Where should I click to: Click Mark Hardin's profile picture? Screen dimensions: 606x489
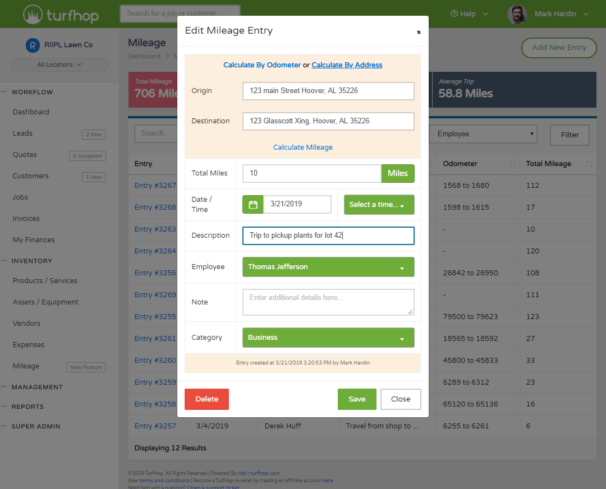coord(517,14)
